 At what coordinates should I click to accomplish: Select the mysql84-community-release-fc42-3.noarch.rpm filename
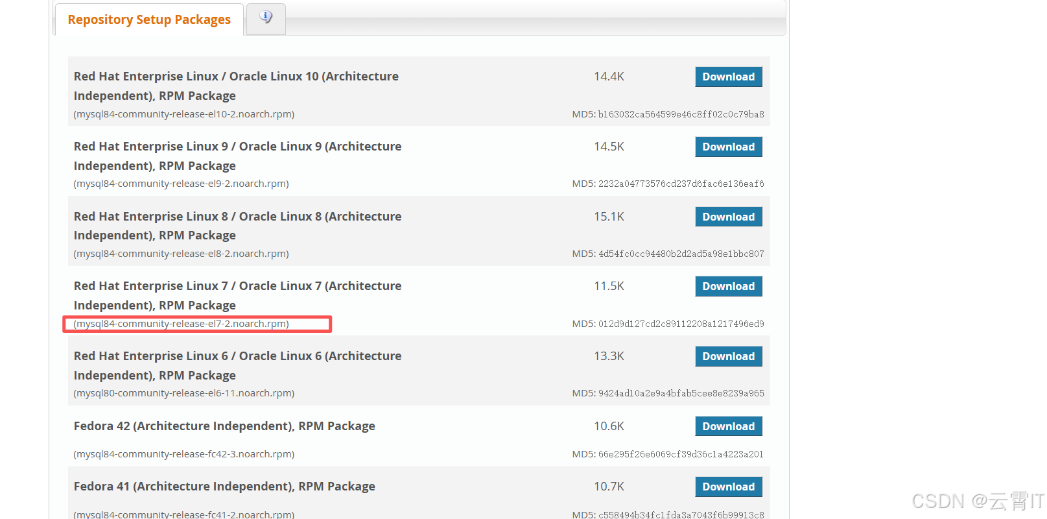pos(184,454)
